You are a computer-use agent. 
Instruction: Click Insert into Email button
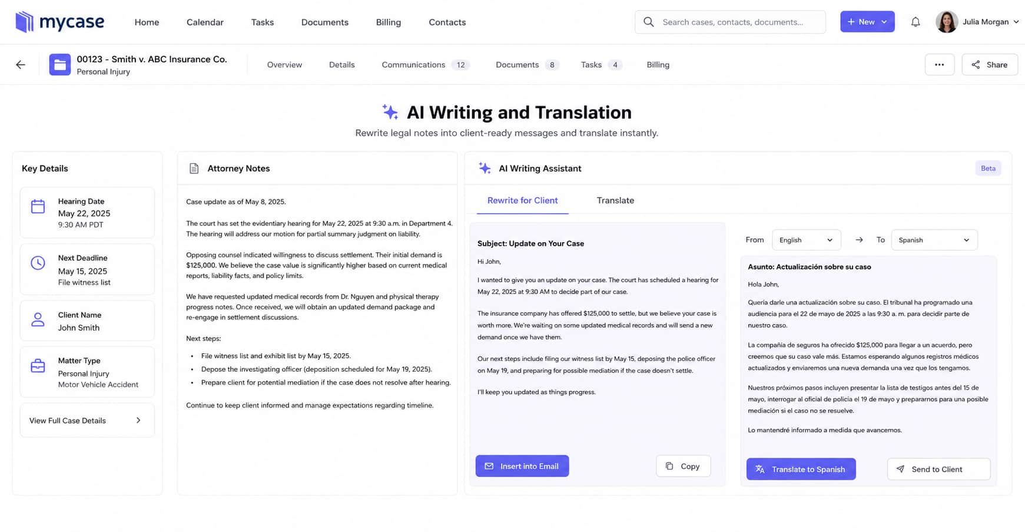[x=522, y=466]
